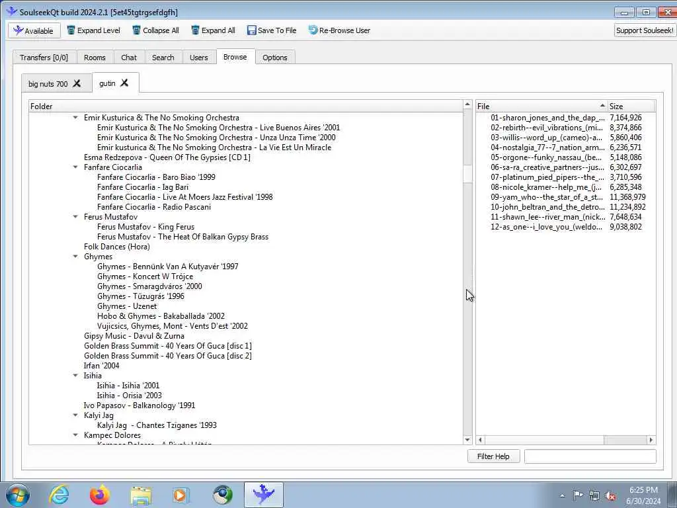Click the Re-Browse User refresh icon
The image size is (677, 508).
point(313,30)
